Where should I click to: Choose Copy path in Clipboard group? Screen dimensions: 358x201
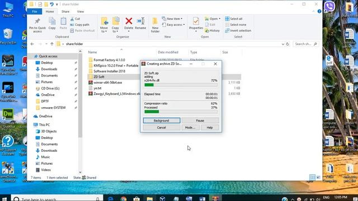79,25
